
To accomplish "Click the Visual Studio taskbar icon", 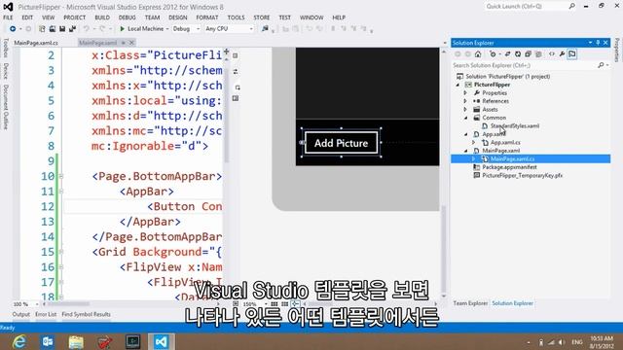I will click(x=162, y=341).
